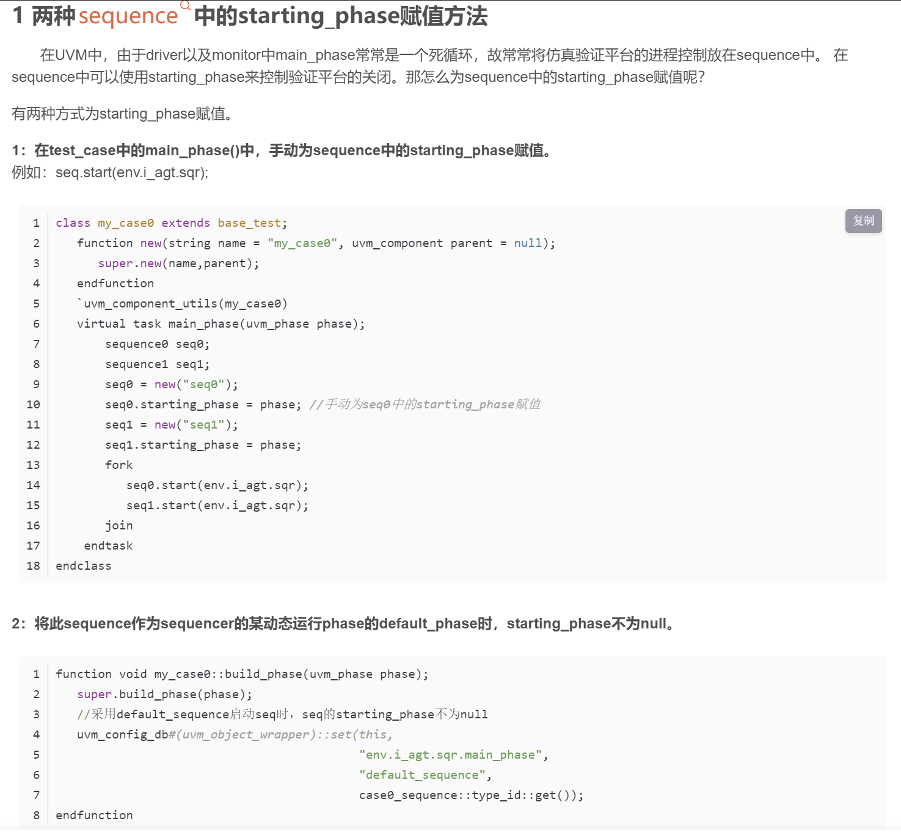Click the "endclass" line
Viewport: 901px width, 832px height.
[x=84, y=566]
